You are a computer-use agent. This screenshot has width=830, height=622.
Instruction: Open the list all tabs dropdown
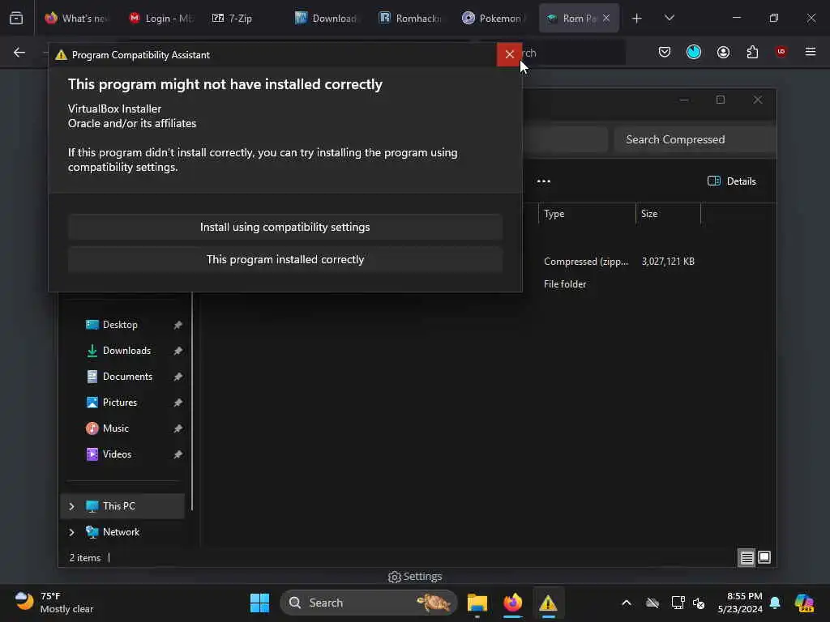[669, 19]
